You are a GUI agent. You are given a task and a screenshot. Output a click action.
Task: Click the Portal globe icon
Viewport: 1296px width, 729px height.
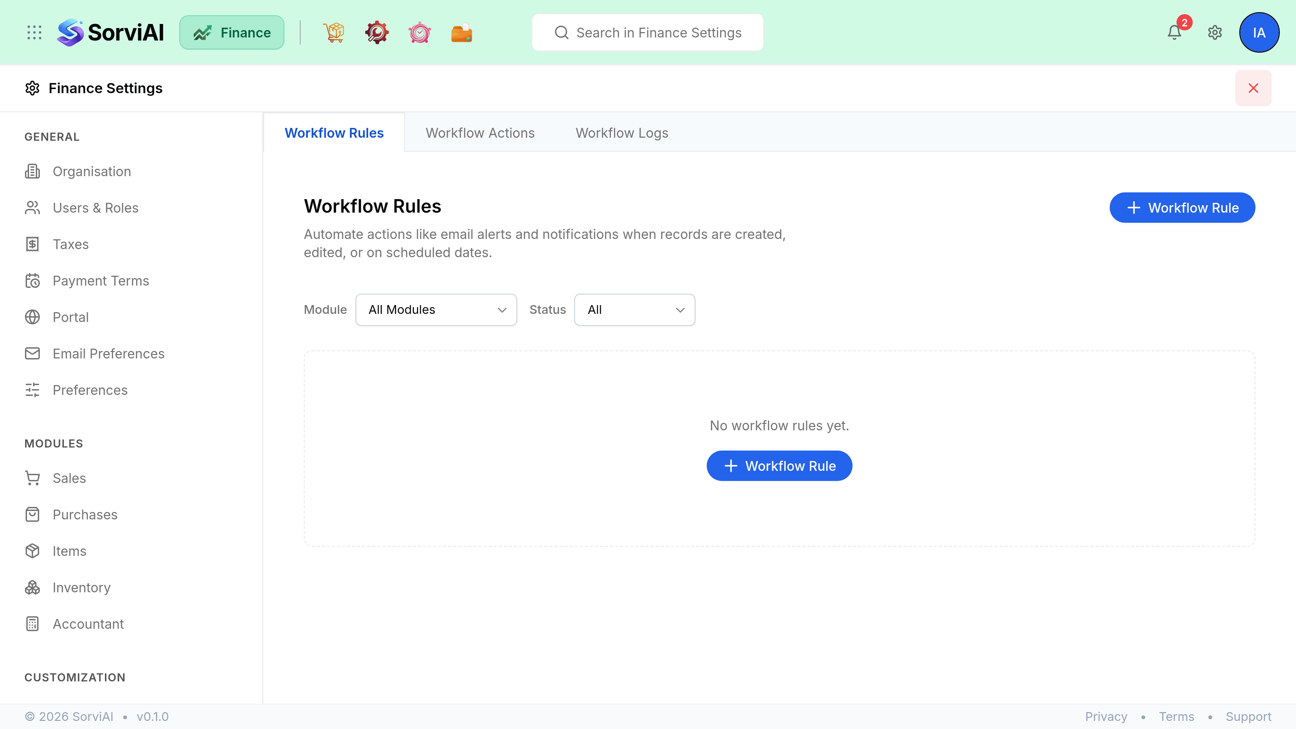coord(32,318)
